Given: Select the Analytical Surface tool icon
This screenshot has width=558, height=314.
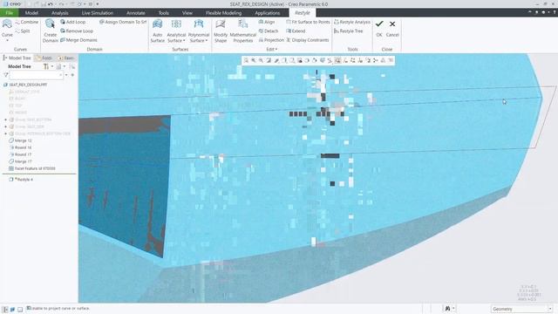Looking at the screenshot, I should click(x=176, y=24).
